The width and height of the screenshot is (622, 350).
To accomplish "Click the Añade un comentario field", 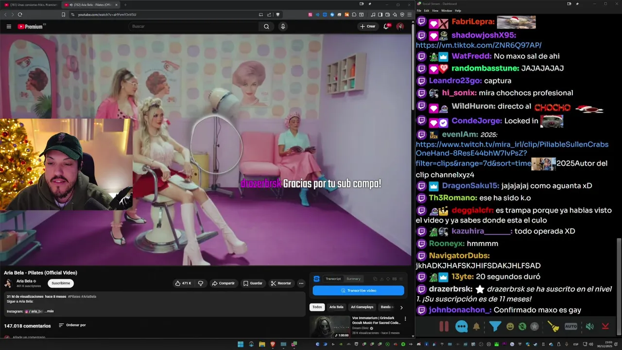I will pos(29,337).
